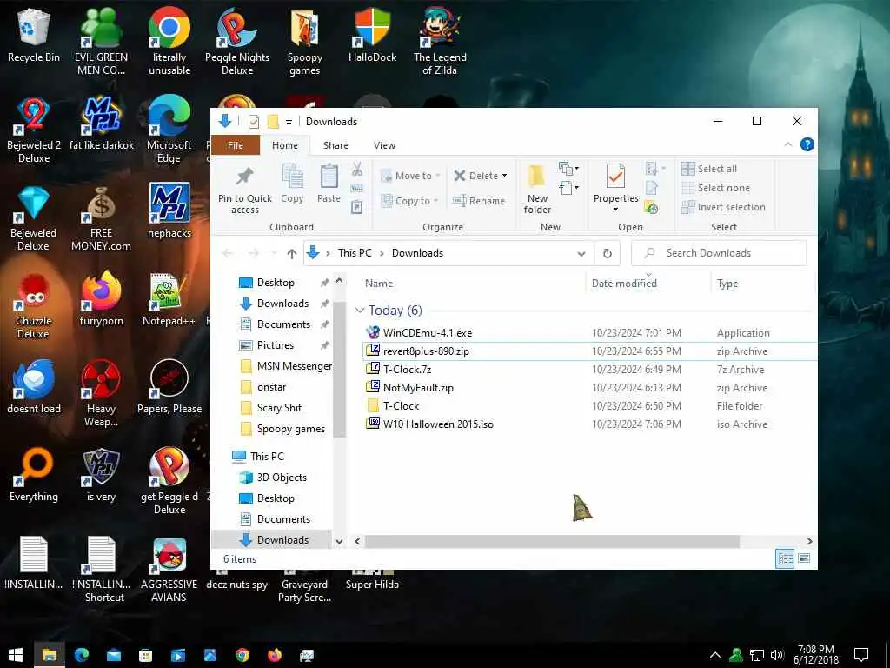Click the Search Downloads field
Screen dimensions: 890x668
tap(719, 253)
